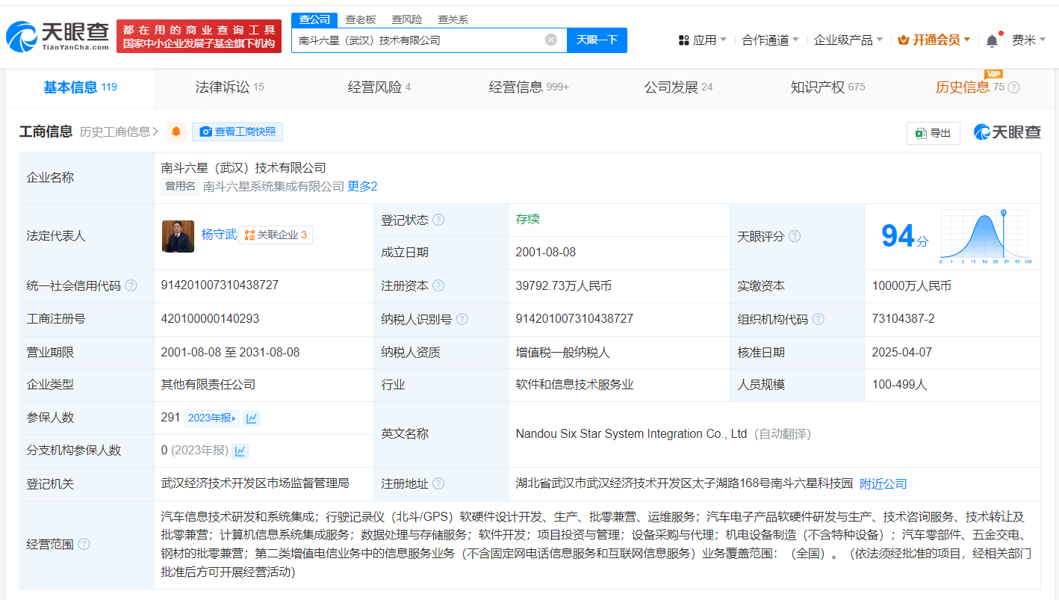1059x600 pixels.
Task: Click the help icon beside 统一社会信用代码
Action: click(x=131, y=286)
